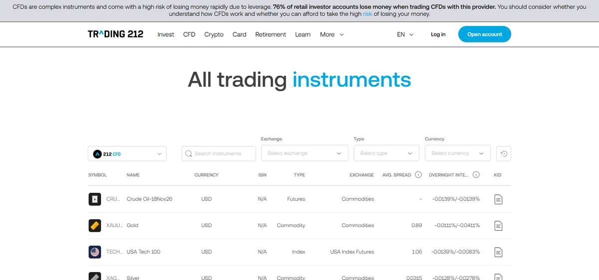Click the 'USA Tech 100' name
The image size is (599, 280).
point(143,252)
